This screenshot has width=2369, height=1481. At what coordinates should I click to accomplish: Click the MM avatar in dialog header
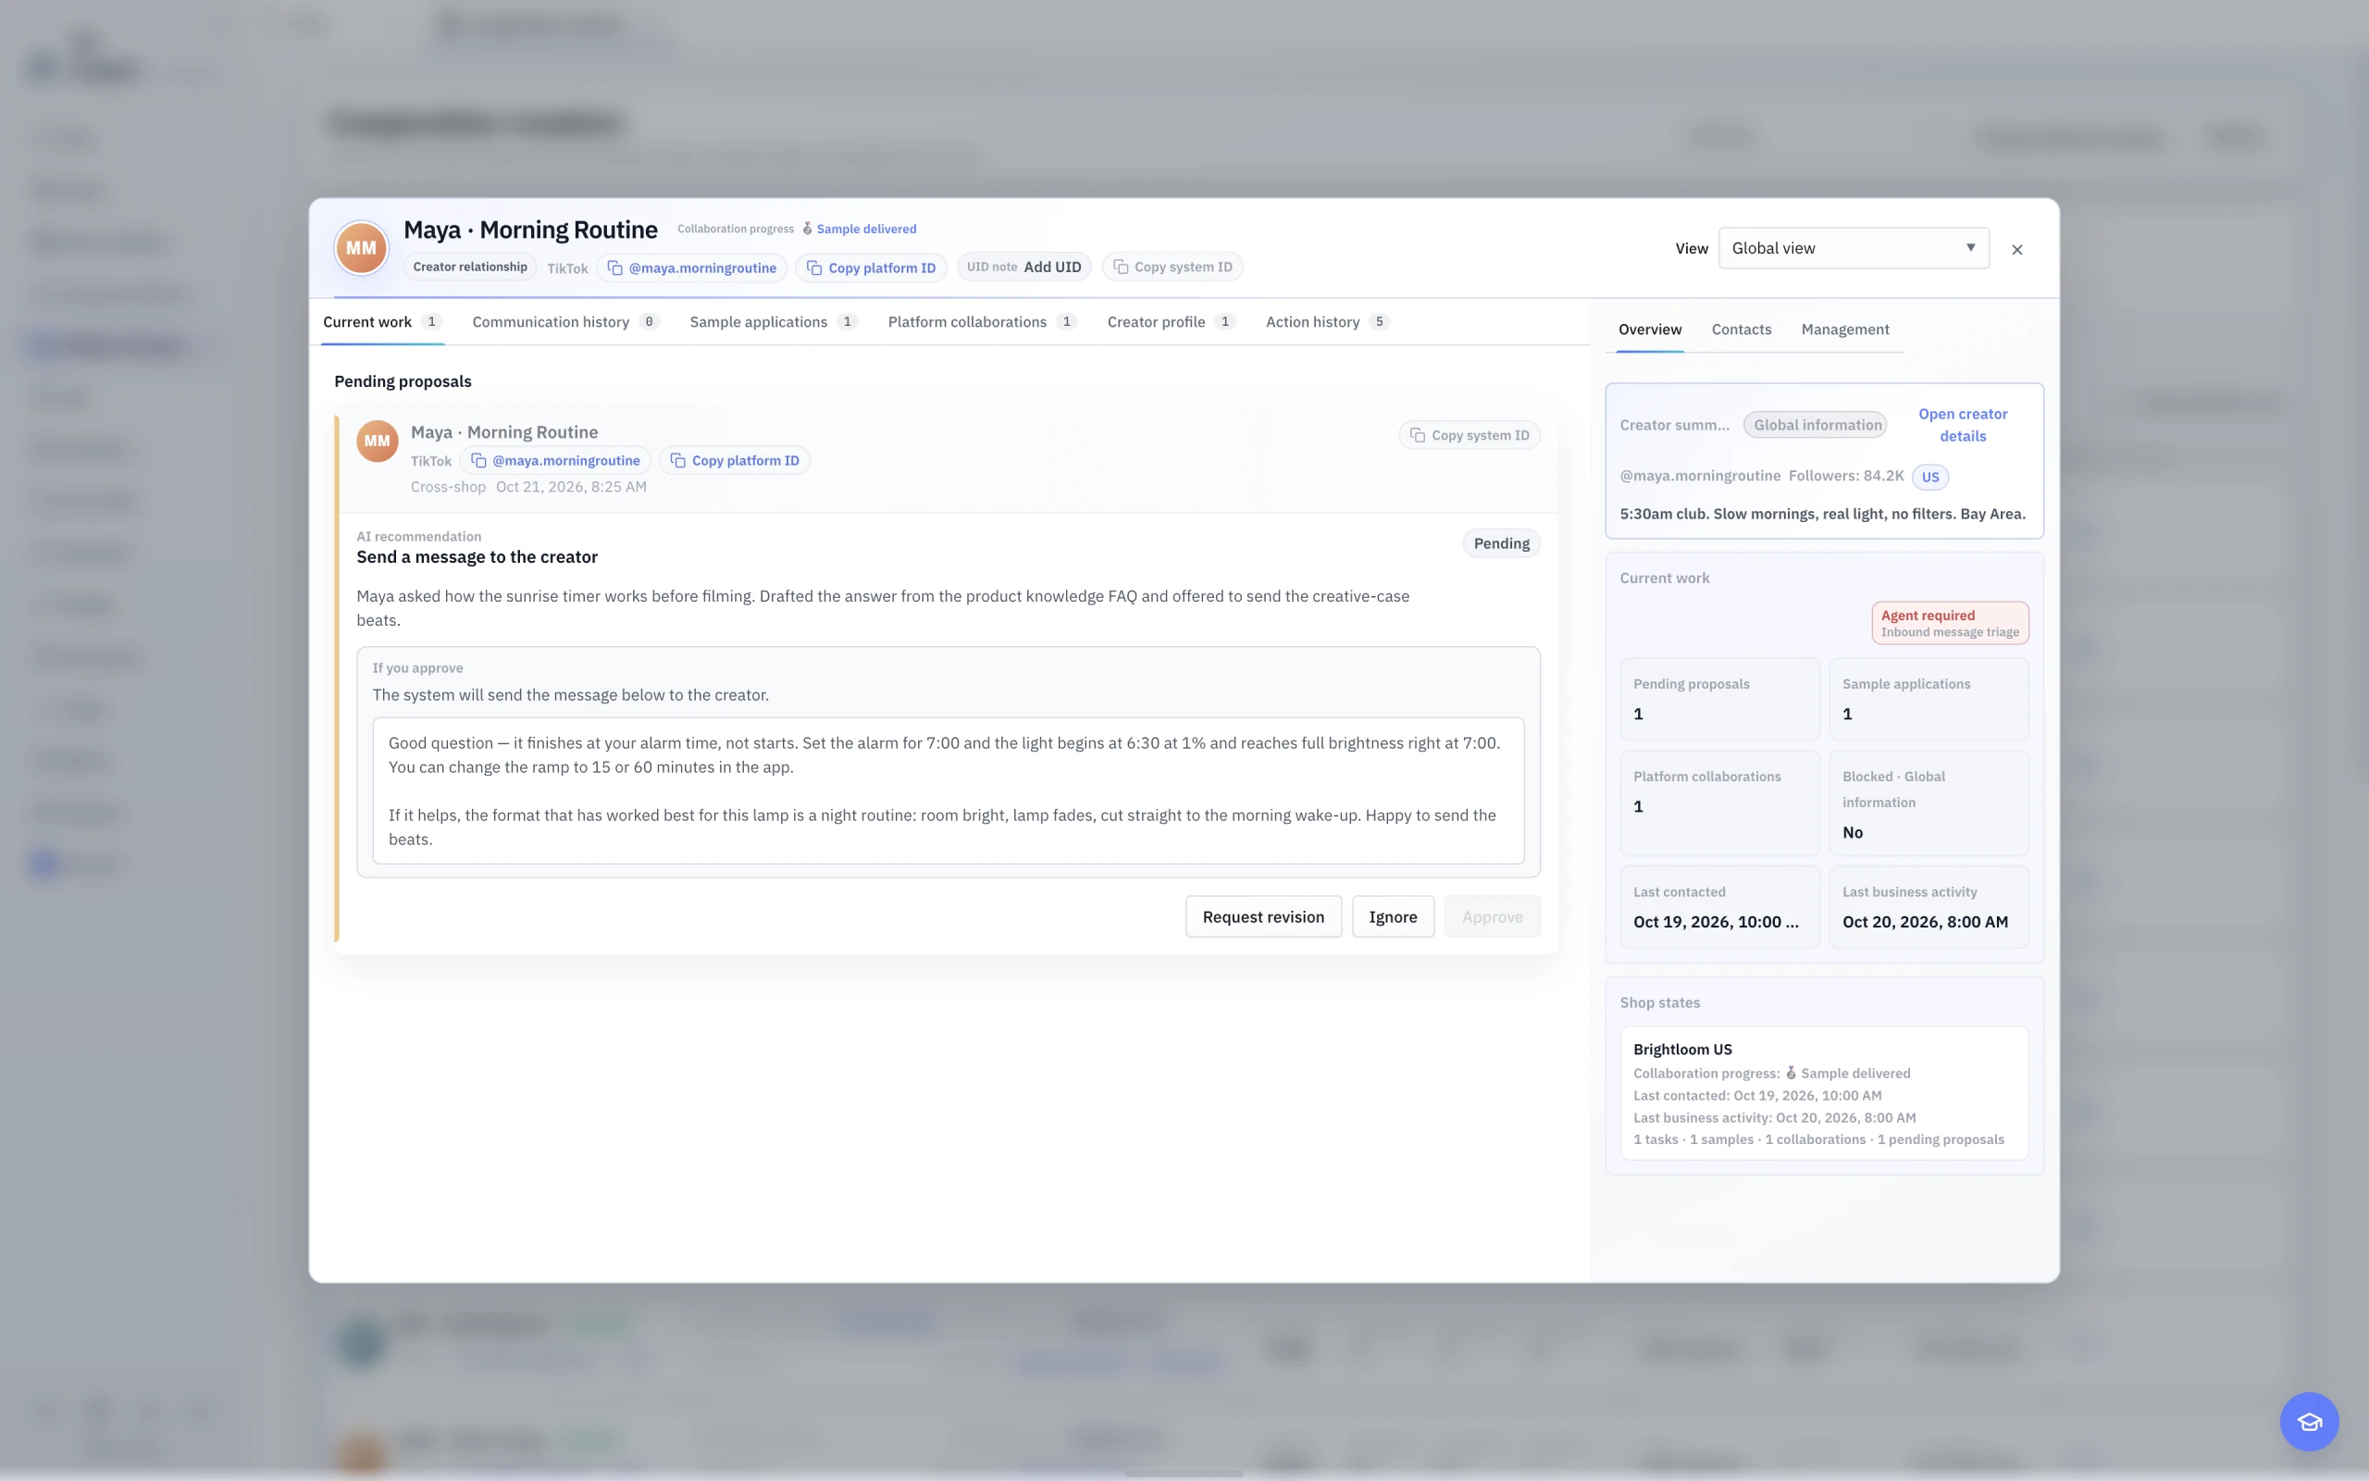pyautogui.click(x=361, y=248)
